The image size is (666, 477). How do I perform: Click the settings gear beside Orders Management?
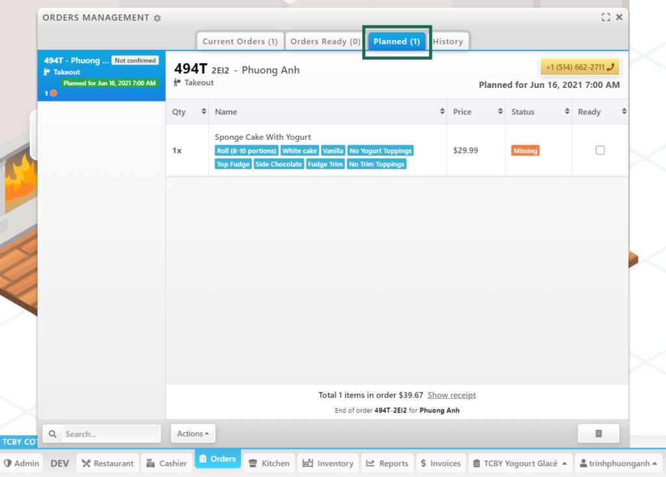[157, 18]
